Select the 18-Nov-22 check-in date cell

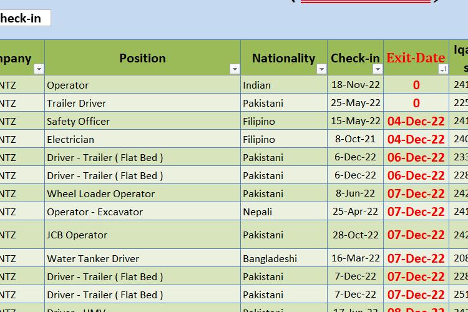(x=355, y=85)
